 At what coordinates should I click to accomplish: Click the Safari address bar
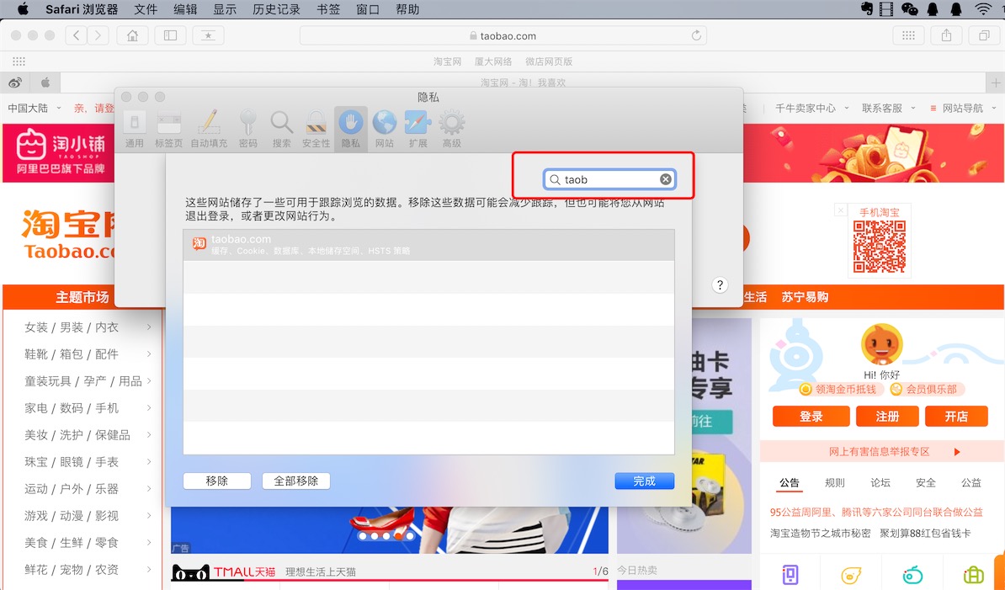click(503, 36)
